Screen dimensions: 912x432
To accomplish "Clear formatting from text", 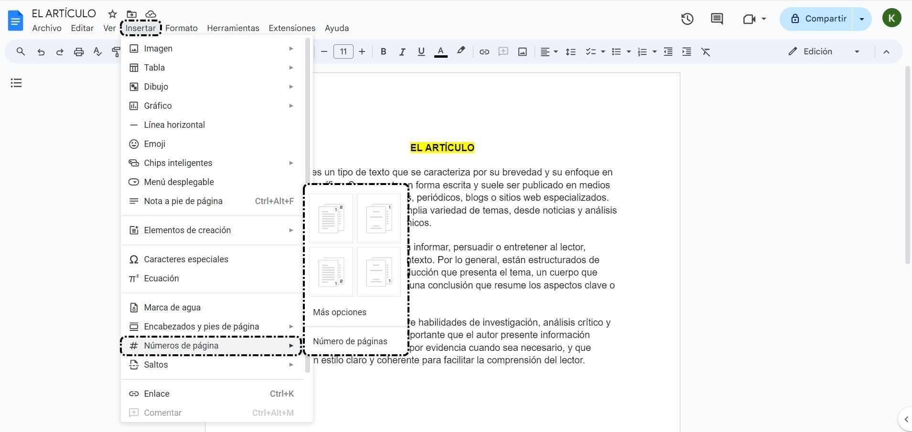I will pyautogui.click(x=706, y=51).
